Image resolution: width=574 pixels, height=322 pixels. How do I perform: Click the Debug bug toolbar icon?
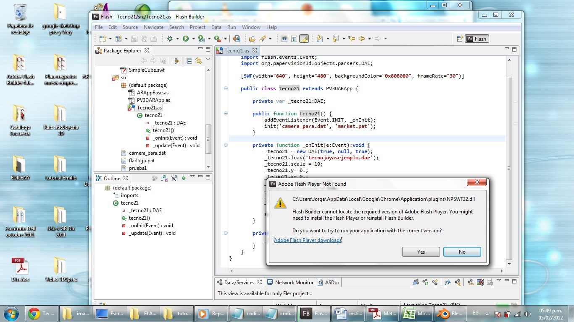[x=170, y=39]
